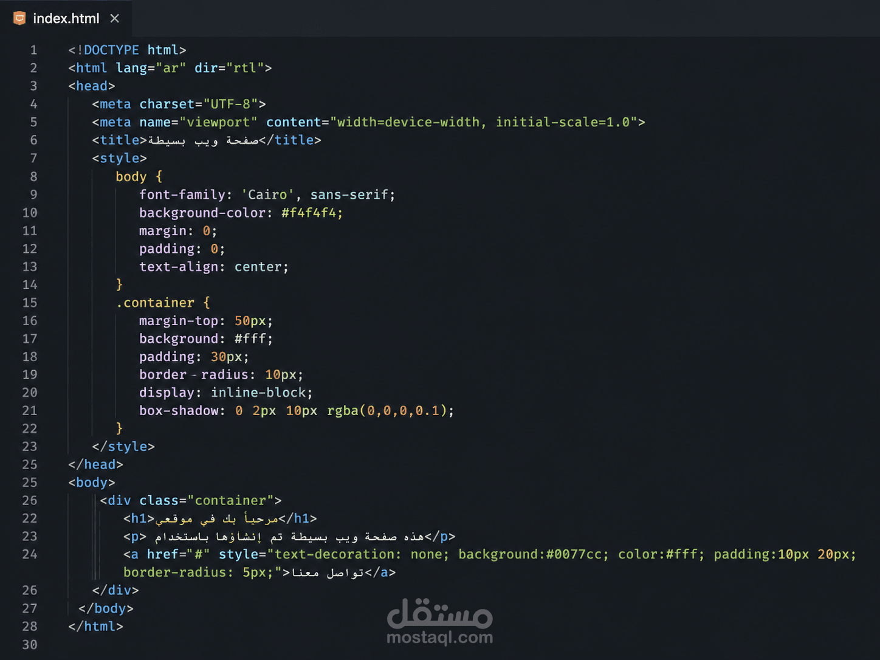This screenshot has height=660, width=880.
Task: Click the name="viewport" attribute
Action: tap(198, 122)
